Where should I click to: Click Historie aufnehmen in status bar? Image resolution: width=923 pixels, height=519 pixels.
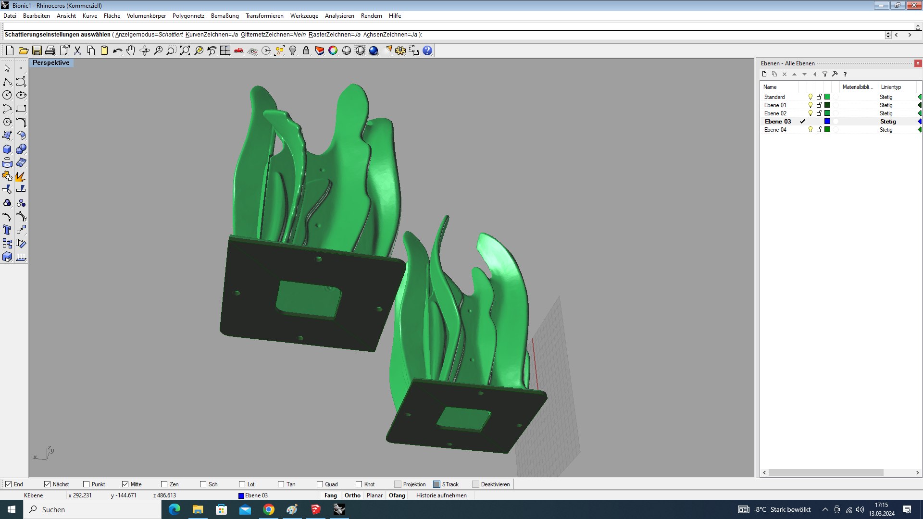(441, 495)
